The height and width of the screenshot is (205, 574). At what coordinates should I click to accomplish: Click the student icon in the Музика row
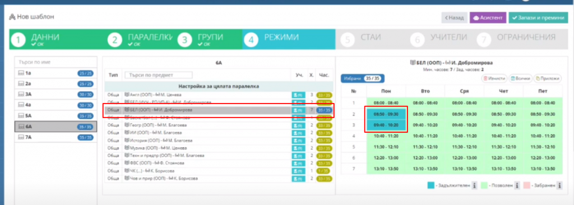click(x=298, y=148)
